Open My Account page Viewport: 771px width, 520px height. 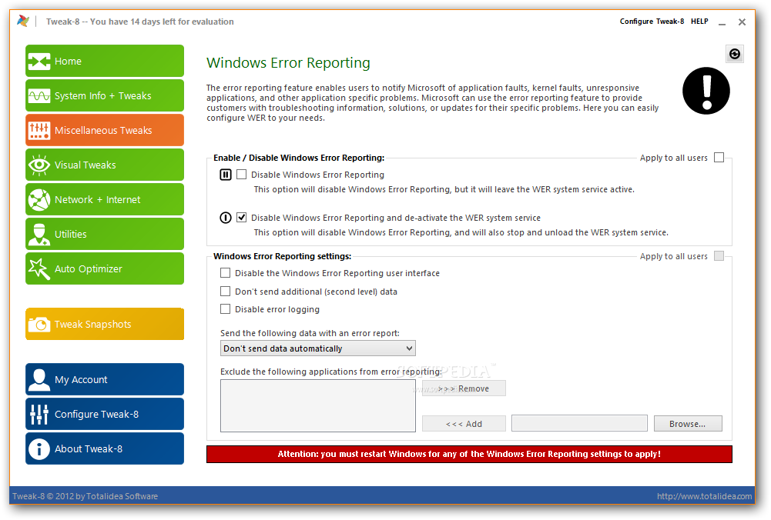[x=105, y=379]
